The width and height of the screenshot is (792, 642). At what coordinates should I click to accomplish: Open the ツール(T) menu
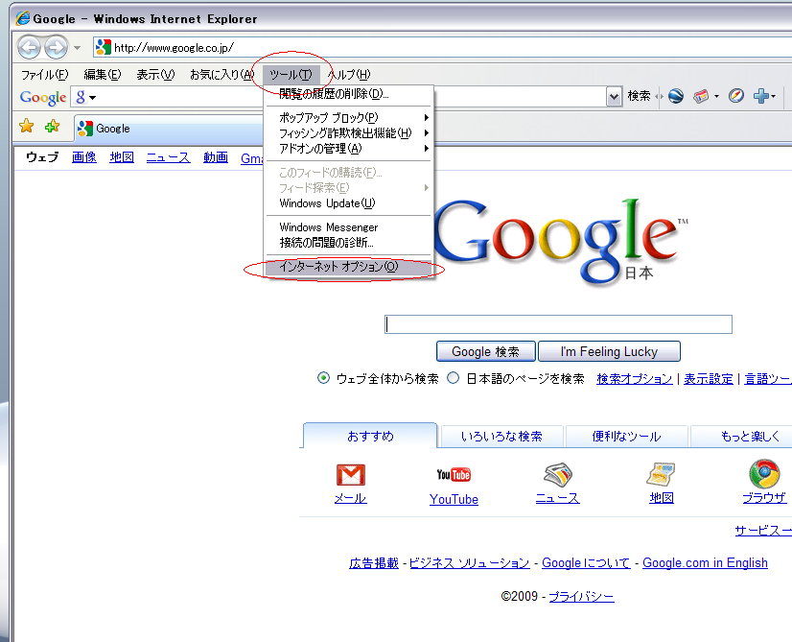tap(291, 75)
